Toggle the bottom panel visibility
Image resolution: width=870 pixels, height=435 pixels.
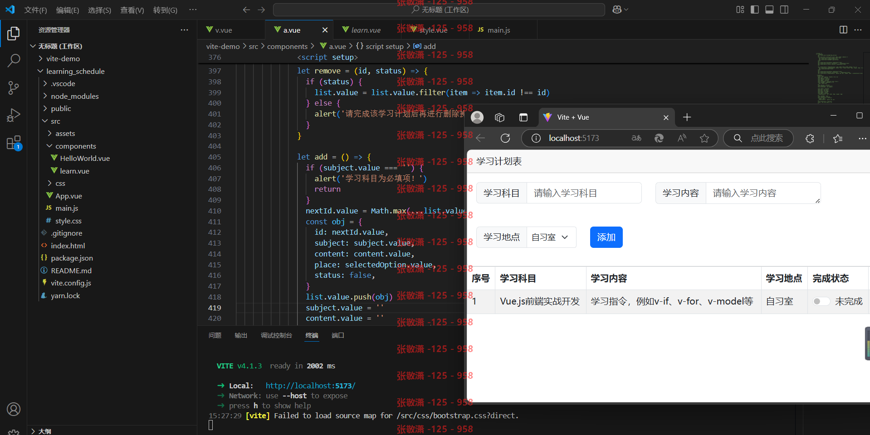pos(769,10)
